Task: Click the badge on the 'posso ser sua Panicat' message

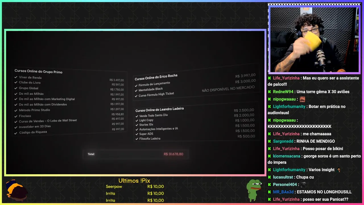Action: (x=270, y=199)
